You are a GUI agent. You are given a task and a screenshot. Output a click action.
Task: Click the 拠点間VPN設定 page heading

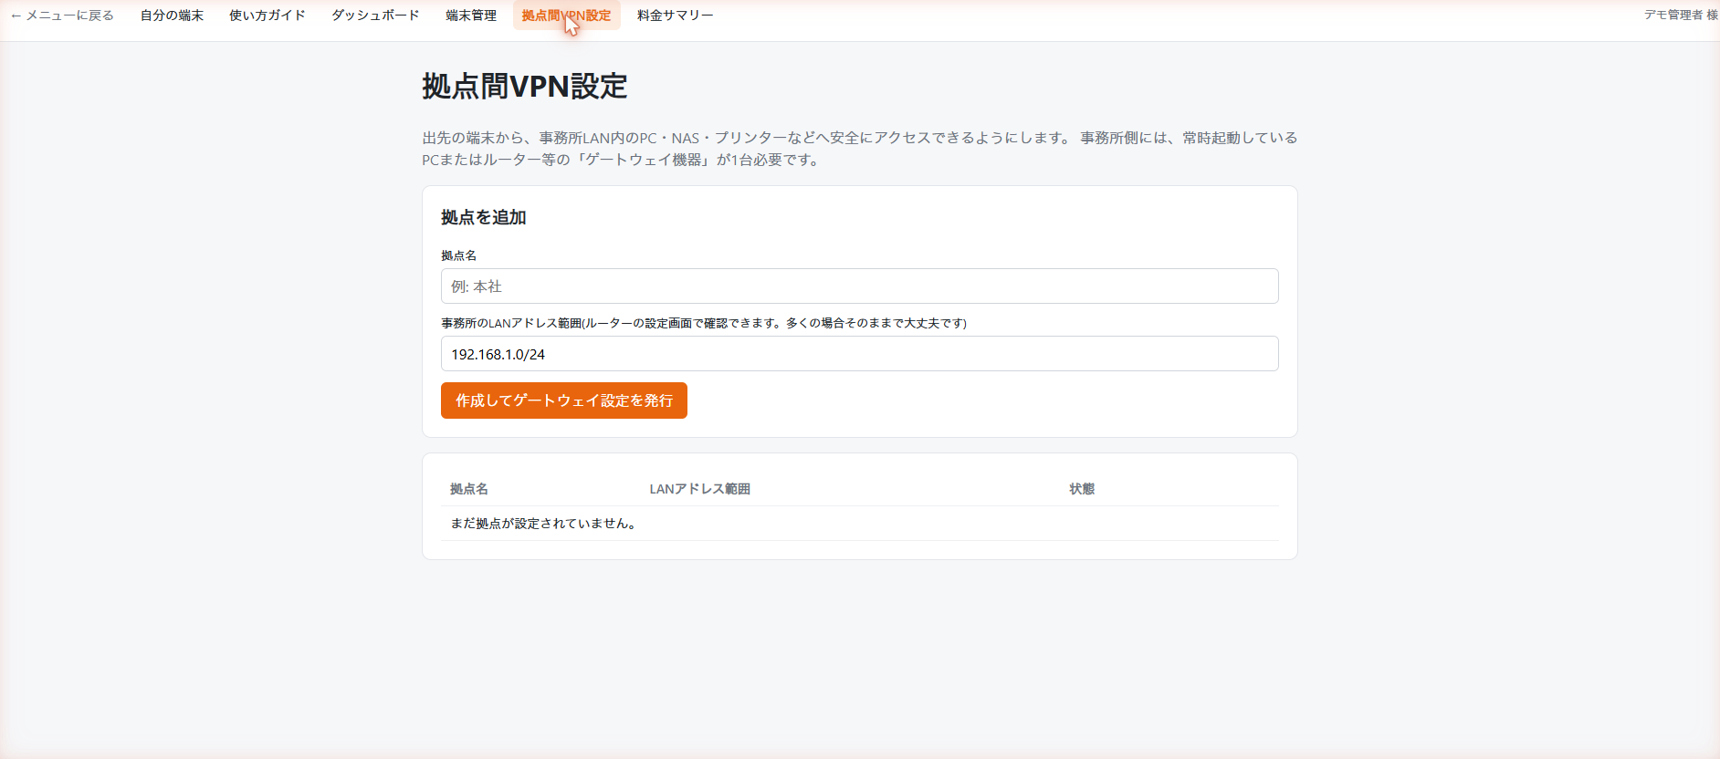tap(525, 87)
